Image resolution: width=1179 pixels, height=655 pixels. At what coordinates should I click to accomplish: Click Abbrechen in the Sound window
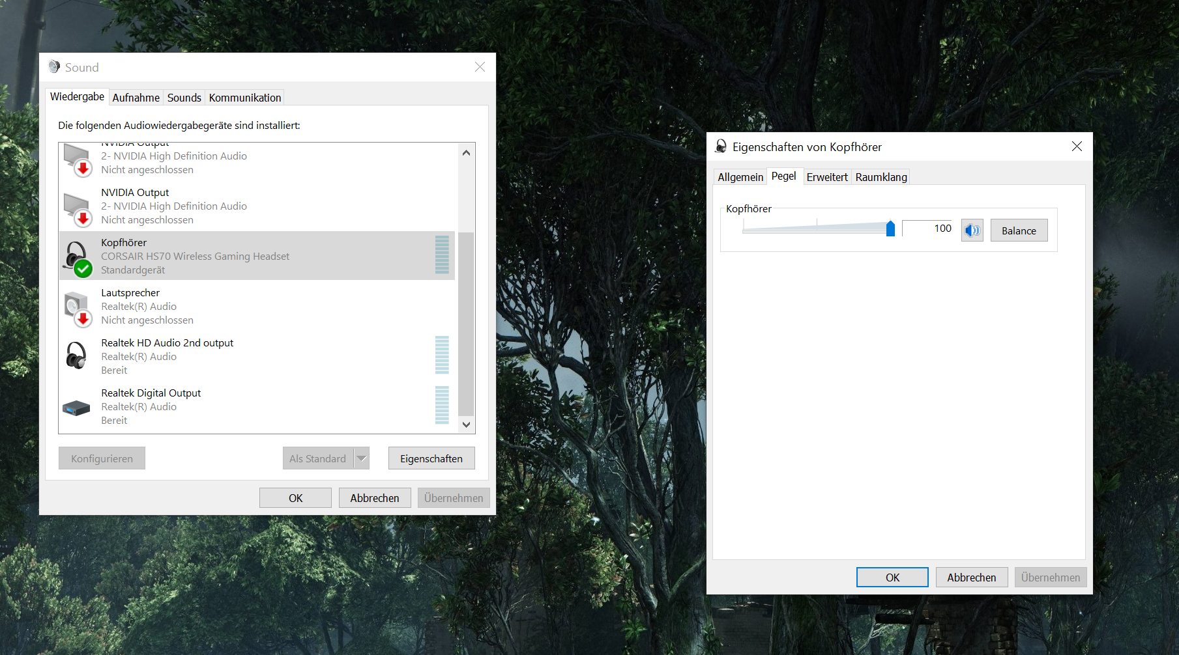tap(375, 498)
